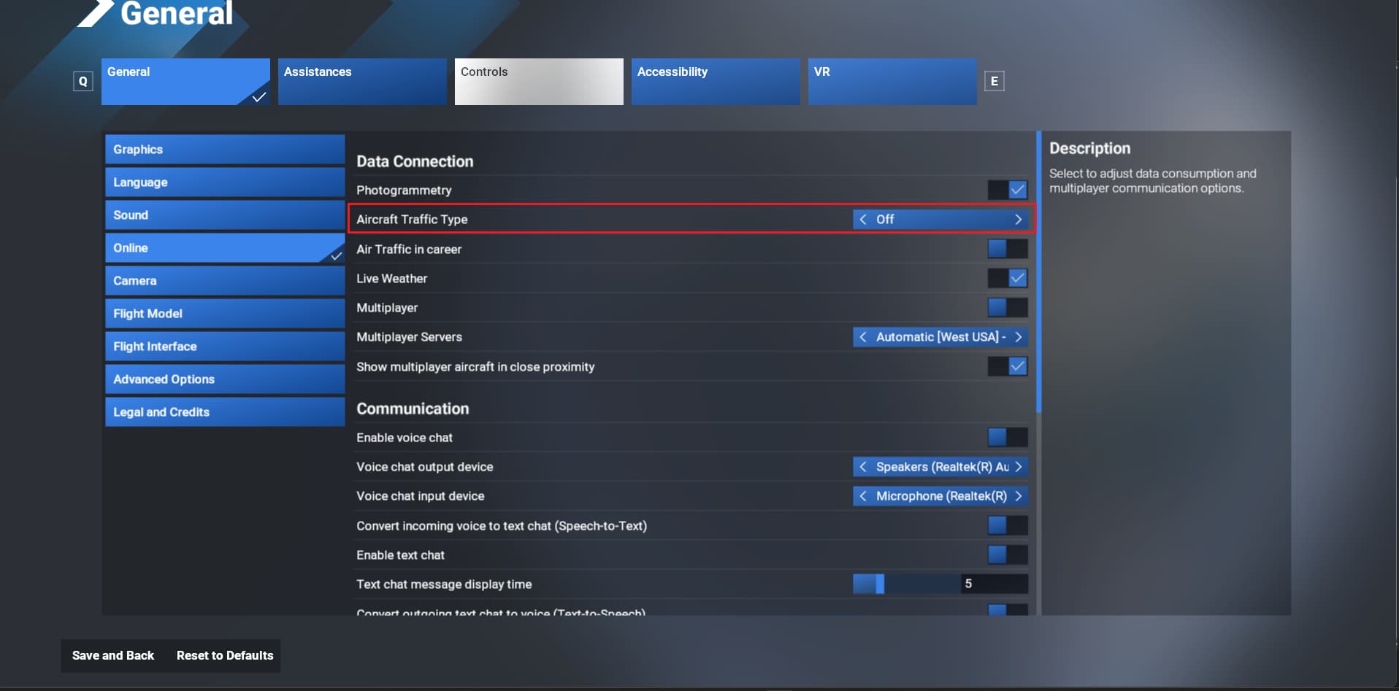Open Flight Model settings
1399x691 pixels.
click(225, 314)
